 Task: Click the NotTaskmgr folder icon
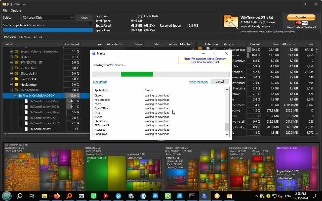(x=17, y=84)
